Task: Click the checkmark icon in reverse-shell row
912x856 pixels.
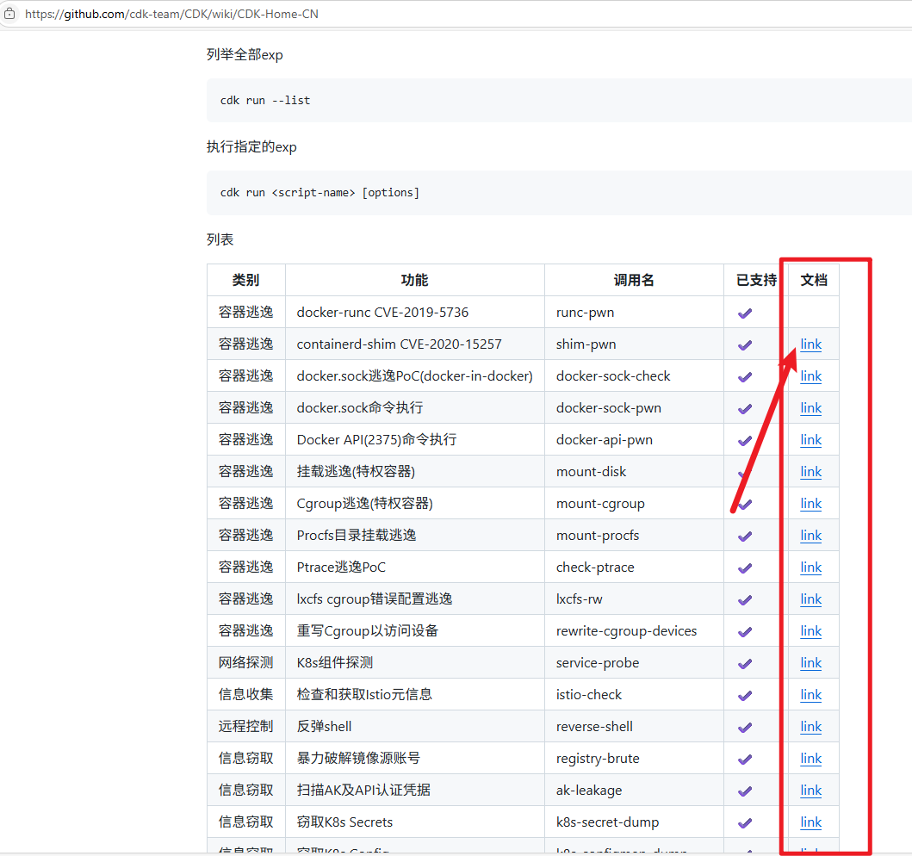Action: click(x=745, y=727)
